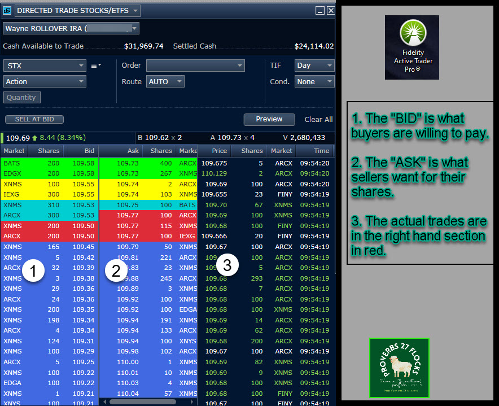Viewport: 499px width, 406px height.
Task: Click the window icon left of the Directed Trade title
Action: pos(8,11)
